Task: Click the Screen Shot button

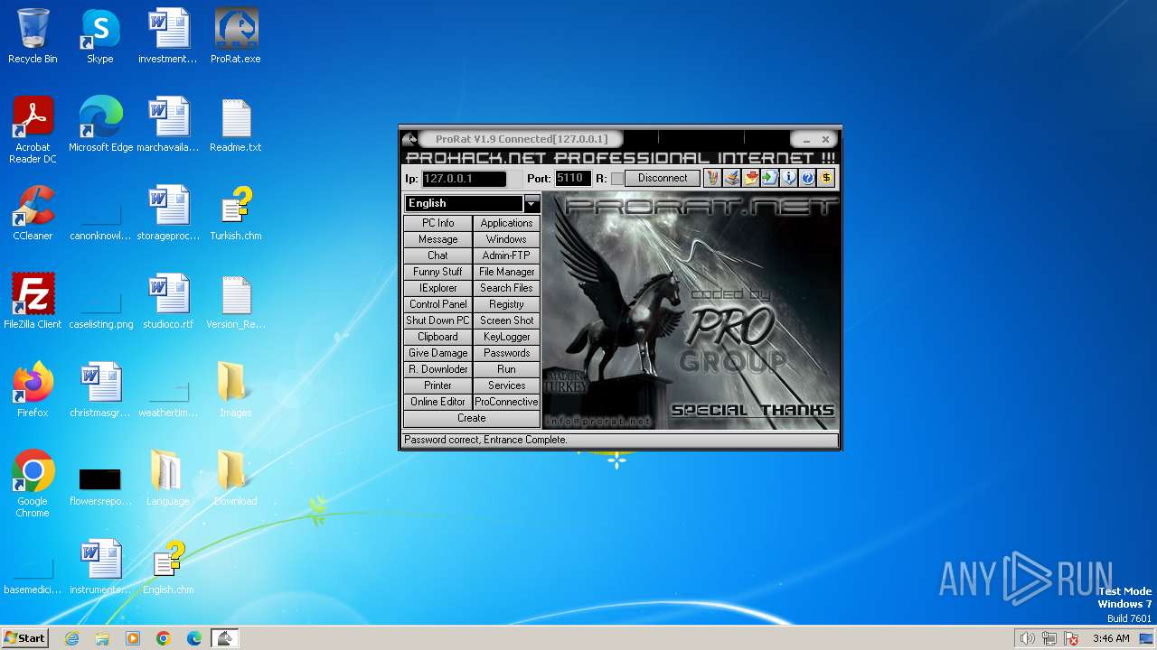Action: point(506,320)
